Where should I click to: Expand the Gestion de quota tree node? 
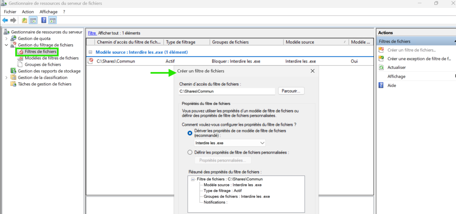pos(6,39)
